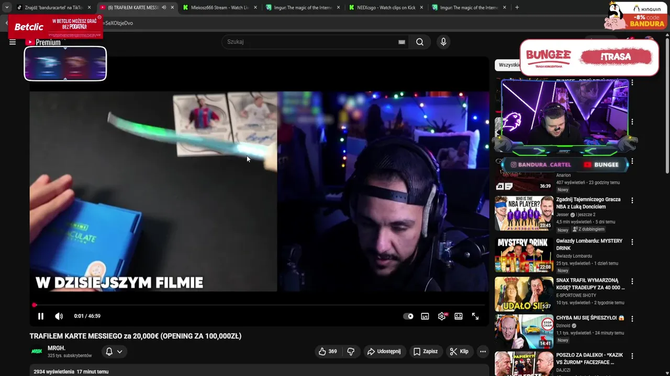Open more actions three-dot menu under the video
Viewport: 670px width, 376px height.
click(483, 351)
